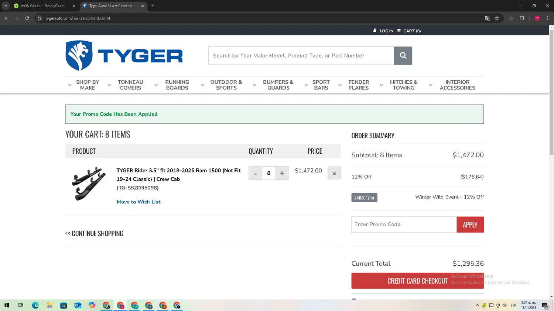This screenshot has height=311, width=554.
Task: Click the browser back arrow
Action: [x=6, y=18]
